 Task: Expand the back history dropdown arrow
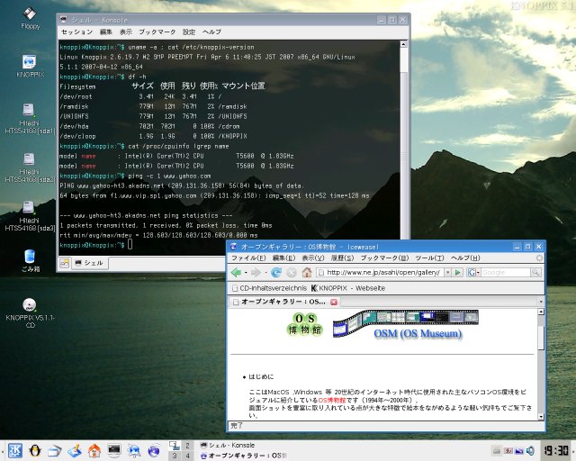click(x=246, y=273)
